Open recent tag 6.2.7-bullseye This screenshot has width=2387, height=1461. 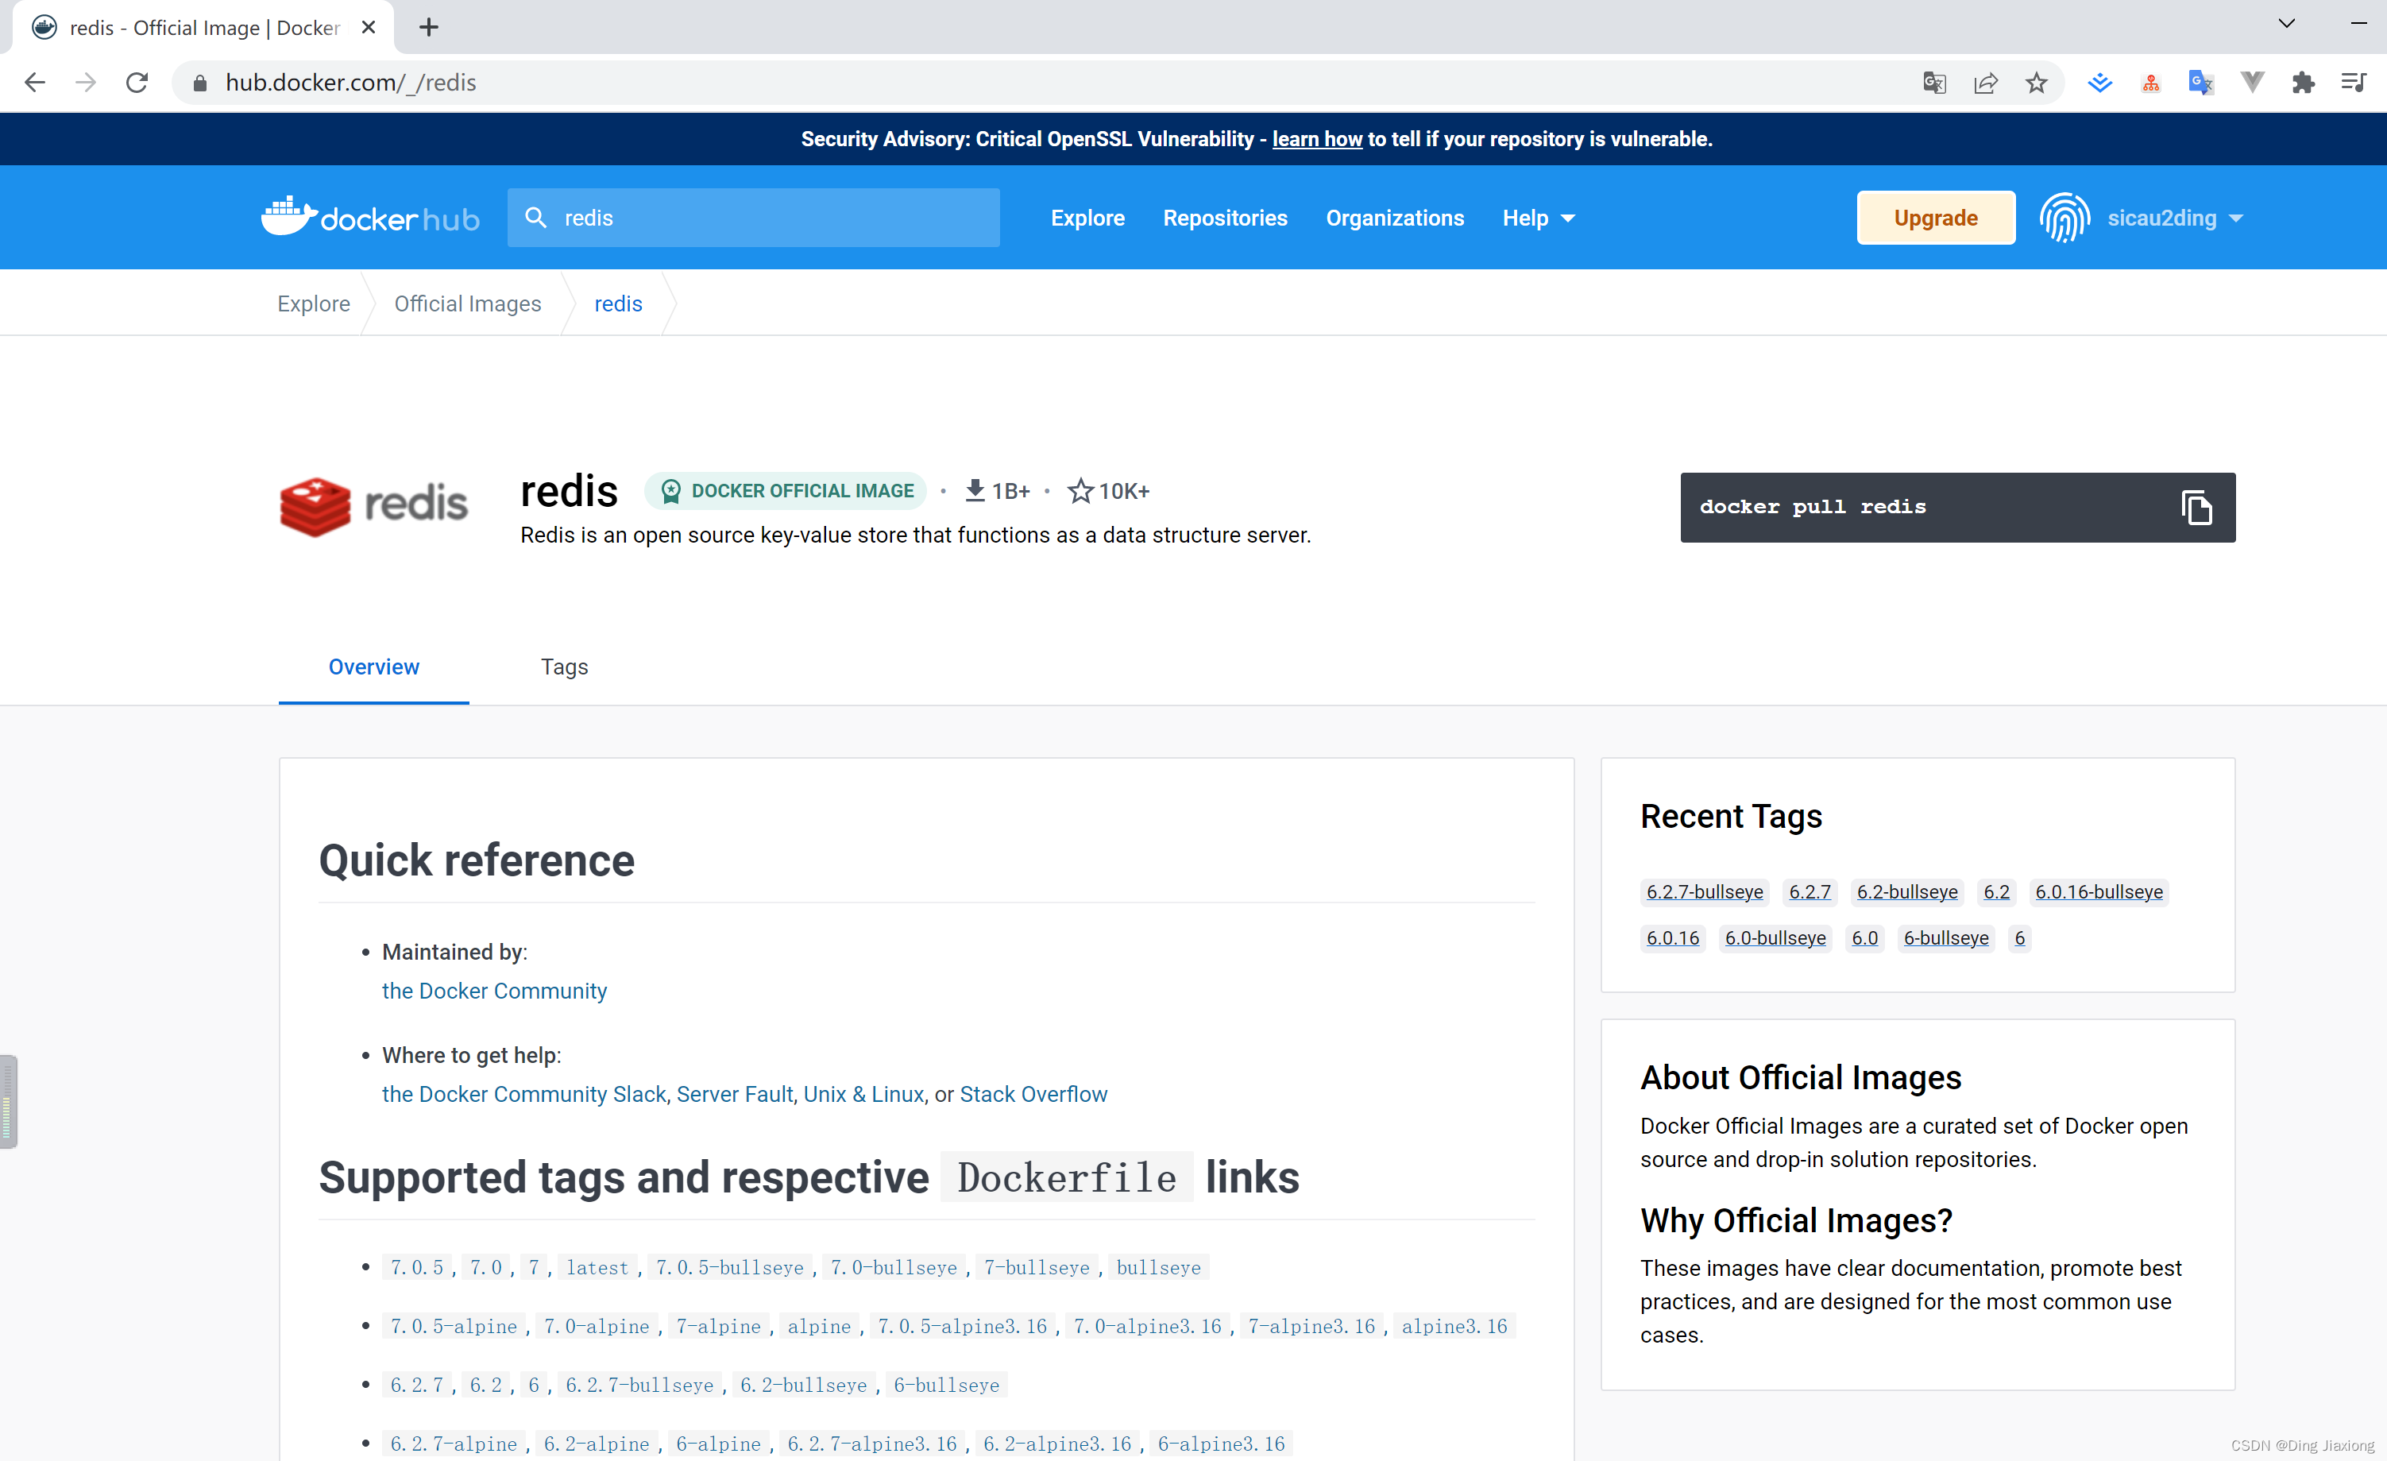[1704, 891]
